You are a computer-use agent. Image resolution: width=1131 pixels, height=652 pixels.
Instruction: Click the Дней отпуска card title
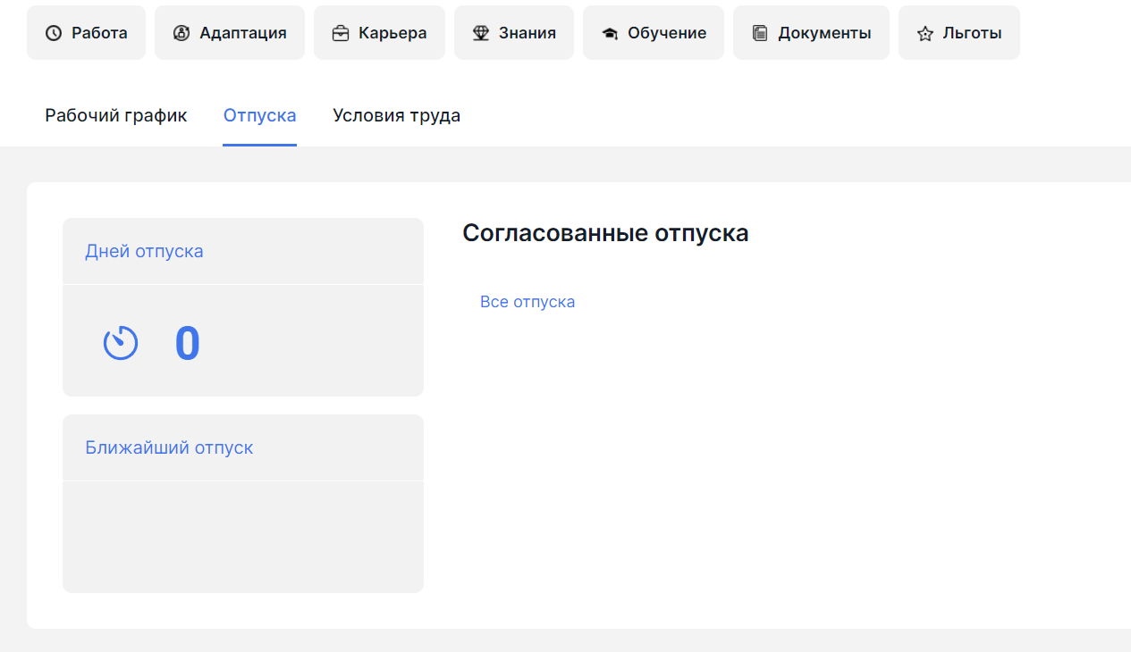click(144, 251)
